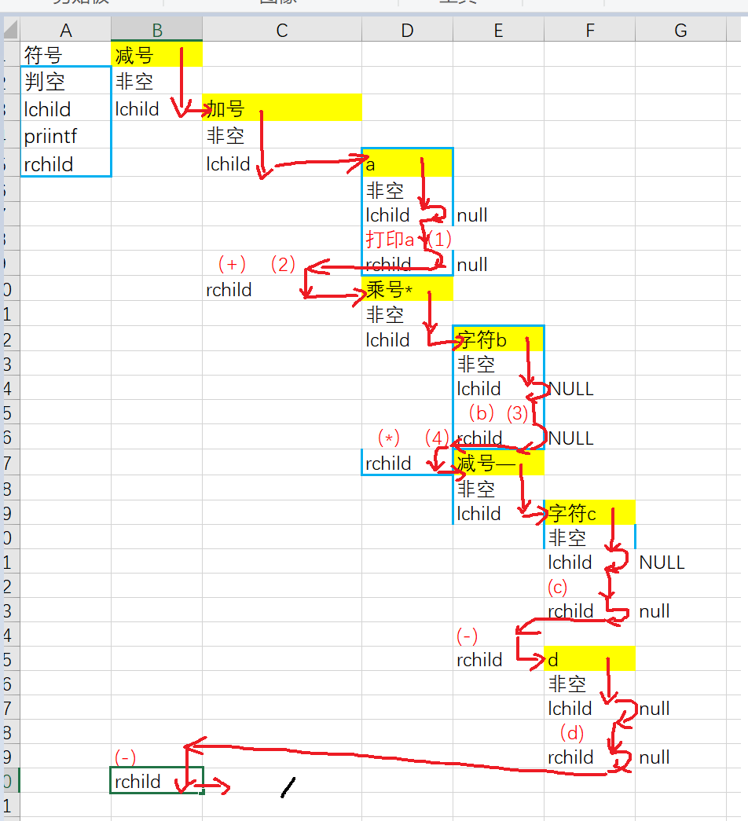
Task: Click the red (2) cell
Action: [x=283, y=264]
